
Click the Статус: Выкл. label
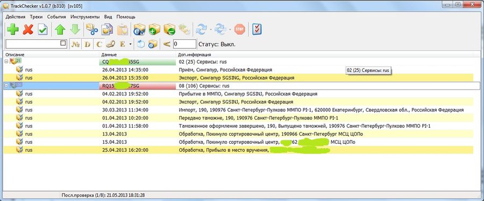tap(217, 44)
